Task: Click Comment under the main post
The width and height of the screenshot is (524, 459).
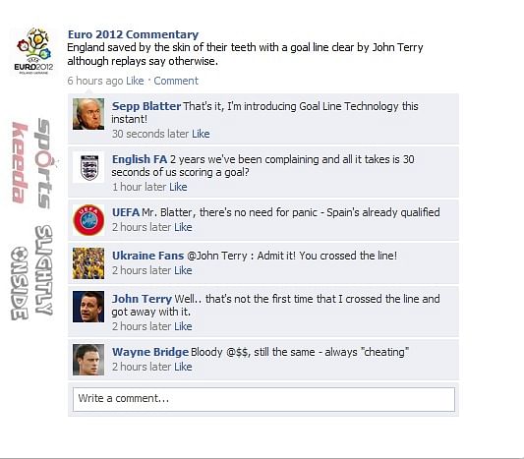Action: tap(176, 81)
